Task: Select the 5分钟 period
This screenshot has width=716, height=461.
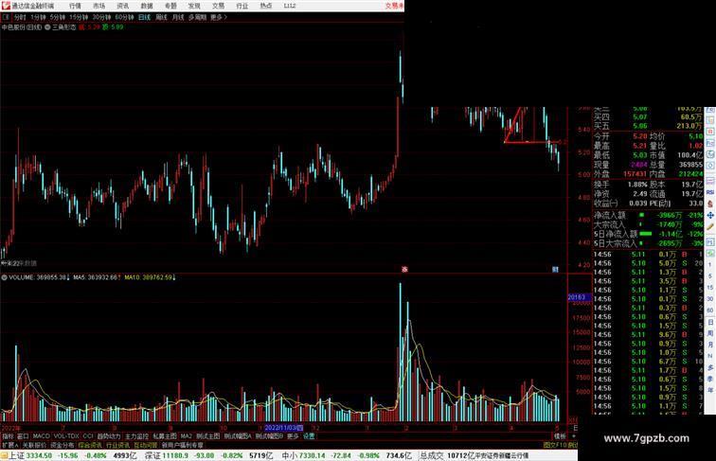Action: point(58,17)
